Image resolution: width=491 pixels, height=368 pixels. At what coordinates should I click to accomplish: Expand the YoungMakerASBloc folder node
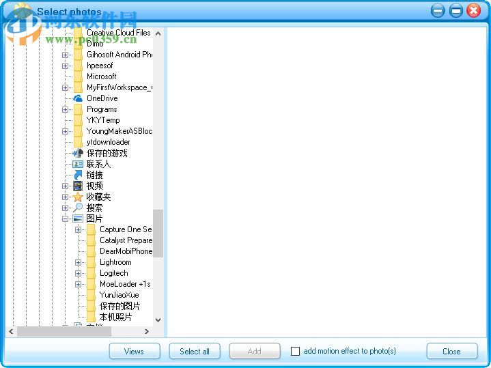point(65,131)
